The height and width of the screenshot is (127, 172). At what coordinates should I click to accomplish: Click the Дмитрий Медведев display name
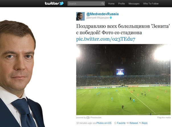pos(97,18)
